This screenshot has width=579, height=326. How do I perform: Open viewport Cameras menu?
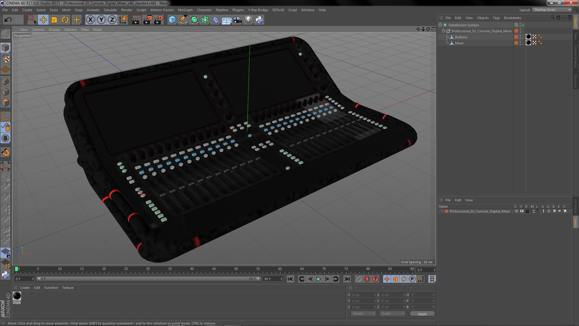(x=38, y=30)
